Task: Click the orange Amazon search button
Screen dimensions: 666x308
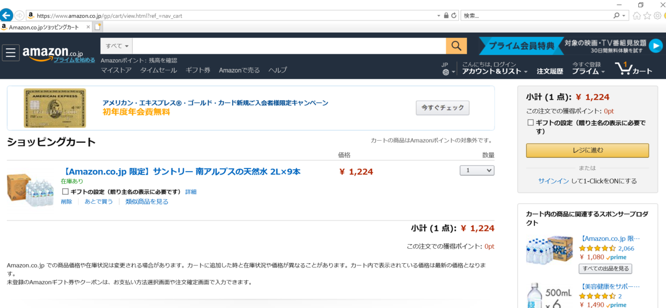Action: (456, 46)
